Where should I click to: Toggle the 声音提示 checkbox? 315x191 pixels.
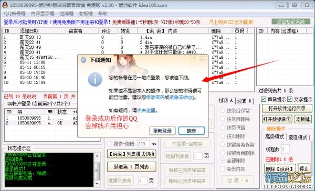coord(264,99)
